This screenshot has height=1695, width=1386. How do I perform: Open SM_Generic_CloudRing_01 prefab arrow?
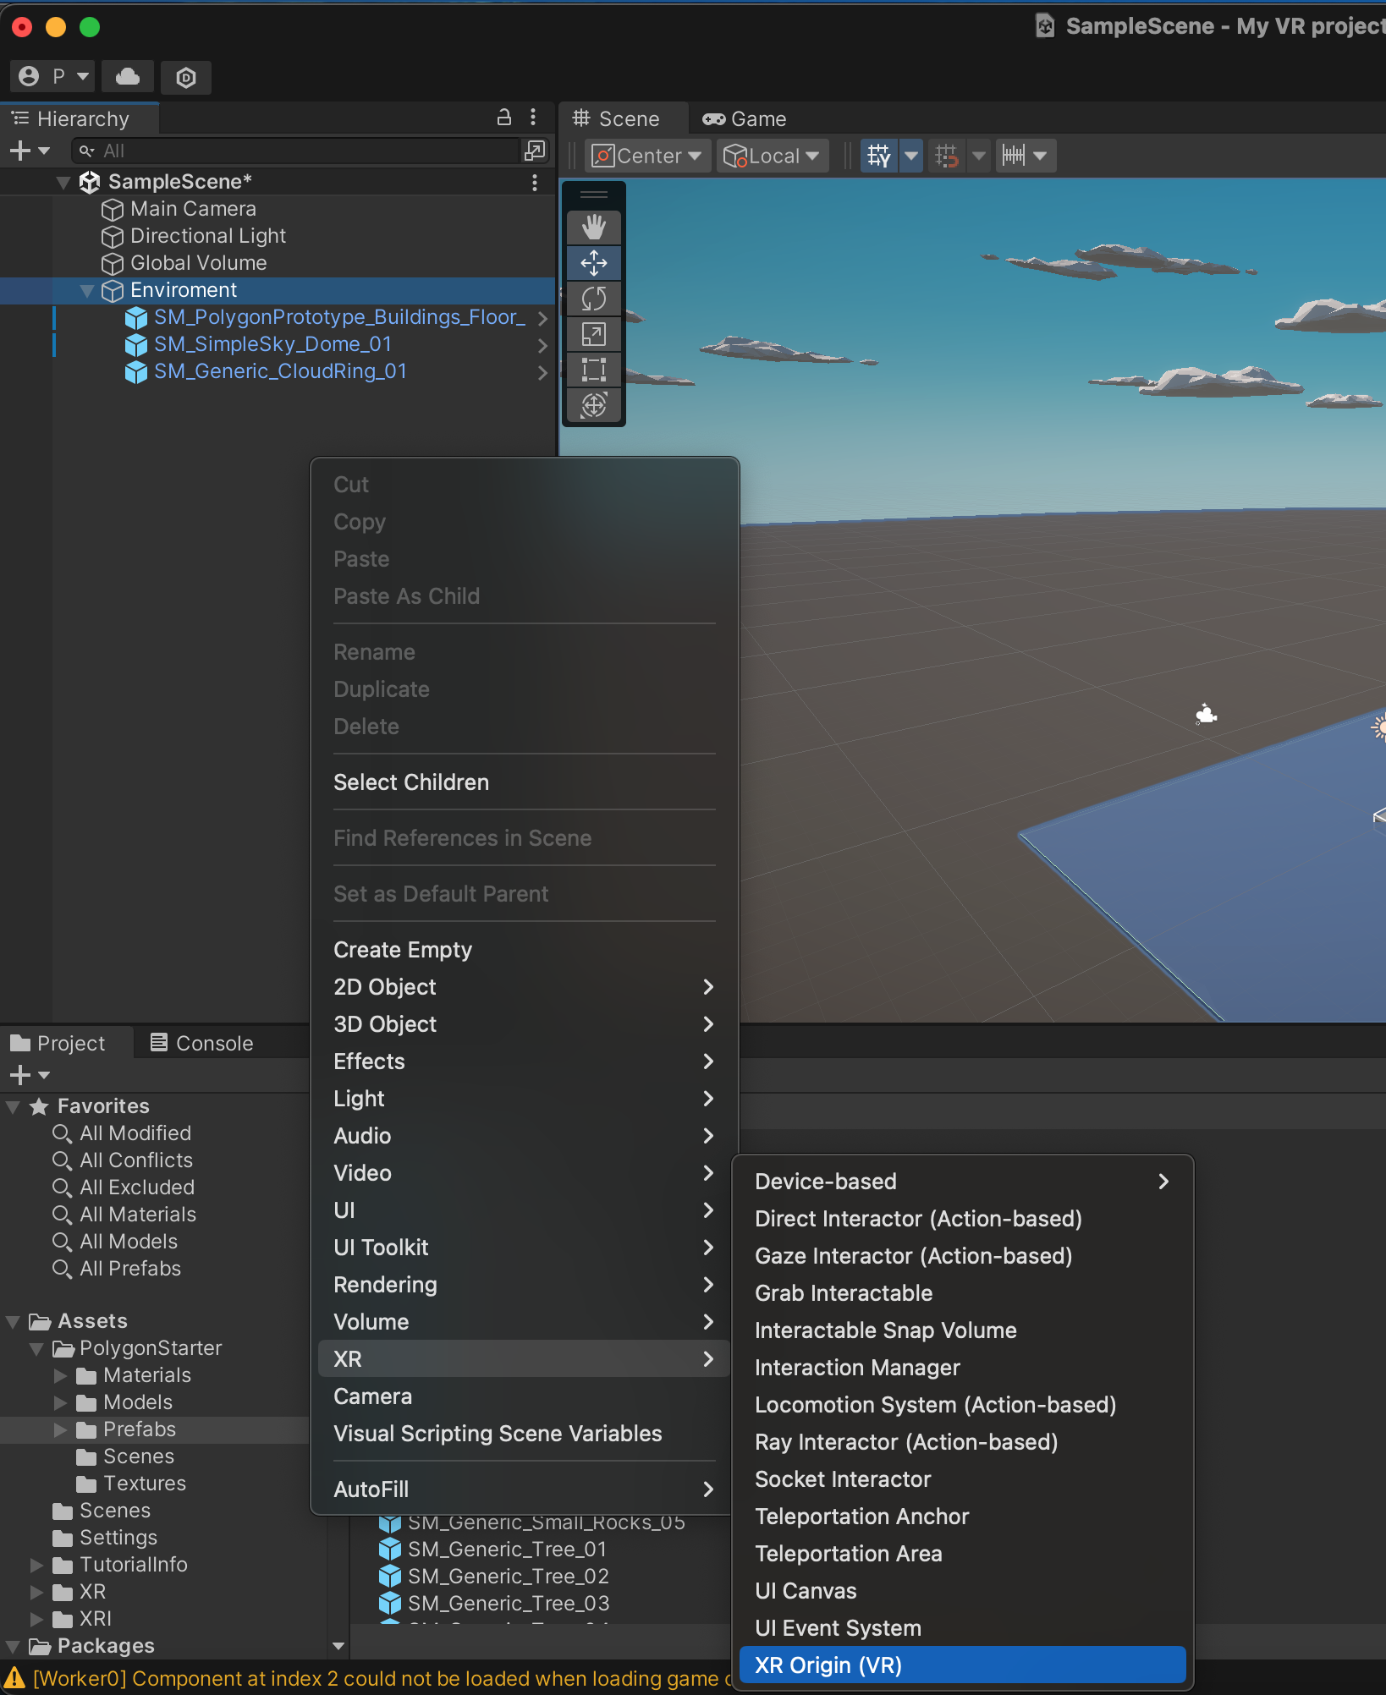coord(542,372)
